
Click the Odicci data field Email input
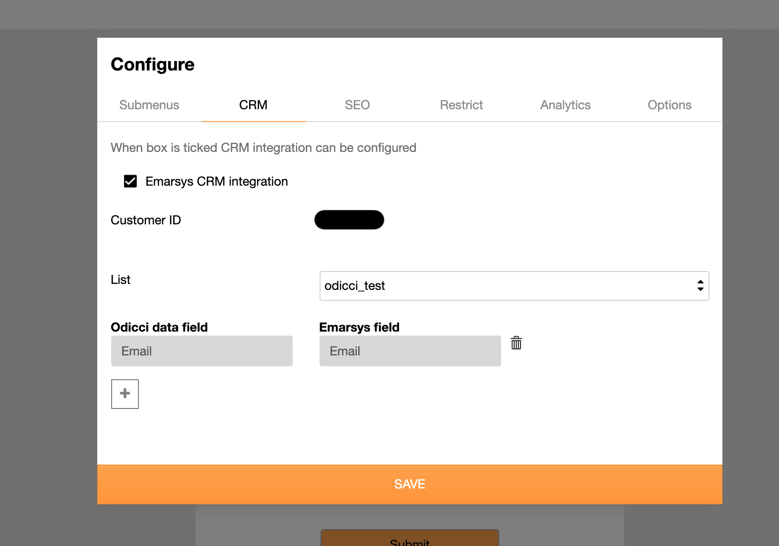pos(201,351)
